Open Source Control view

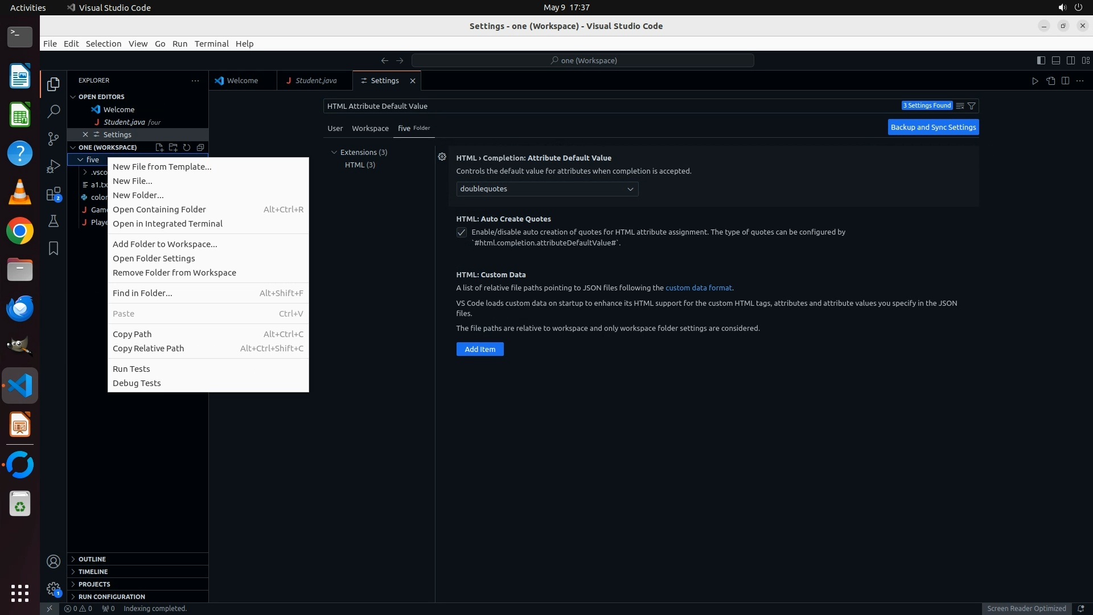tap(54, 138)
